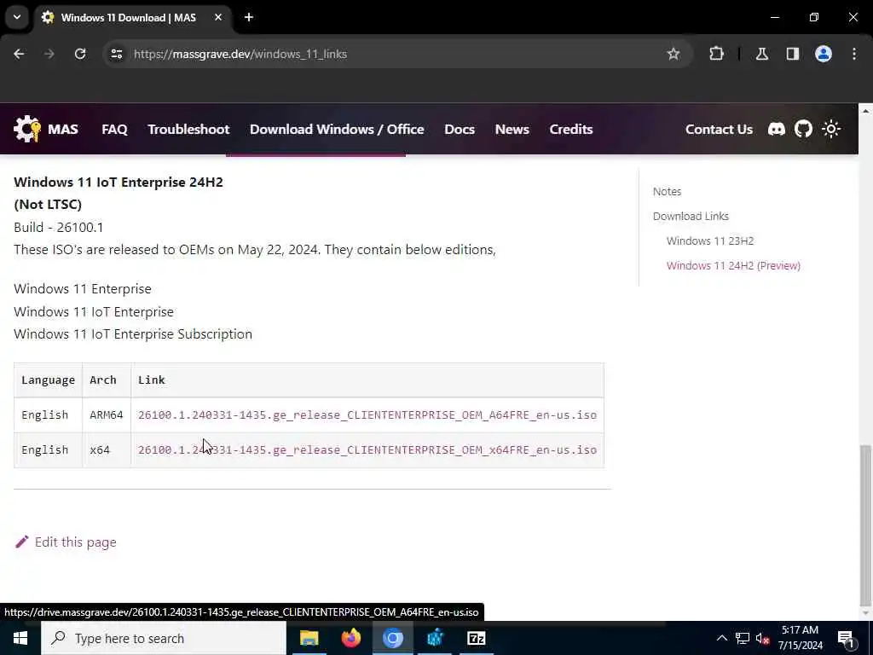The image size is (873, 655).
Task: Reload the page with the refresh icon
Action: point(80,54)
